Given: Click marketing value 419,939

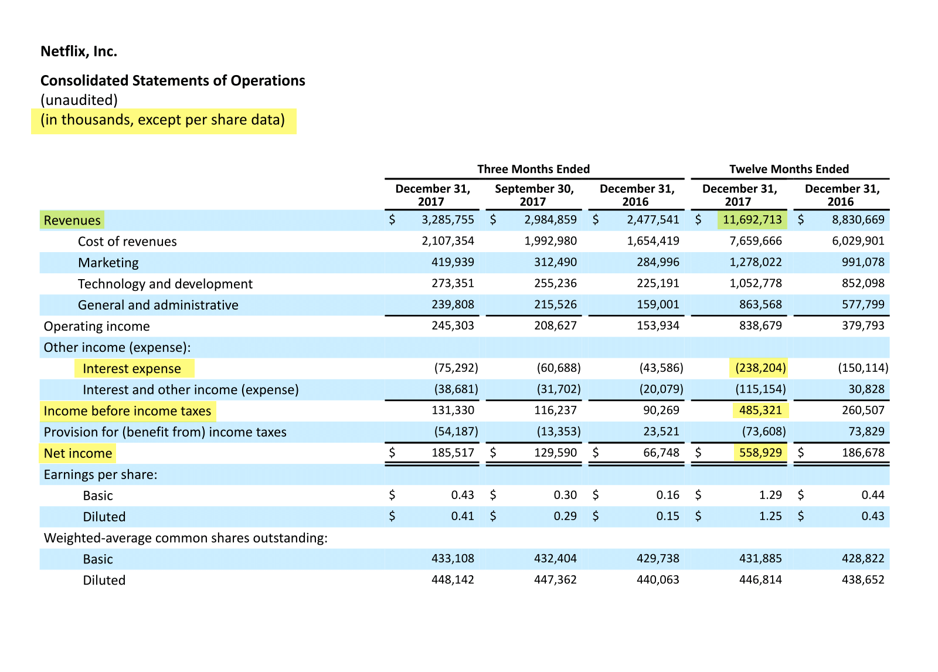Looking at the screenshot, I should click(x=453, y=262).
